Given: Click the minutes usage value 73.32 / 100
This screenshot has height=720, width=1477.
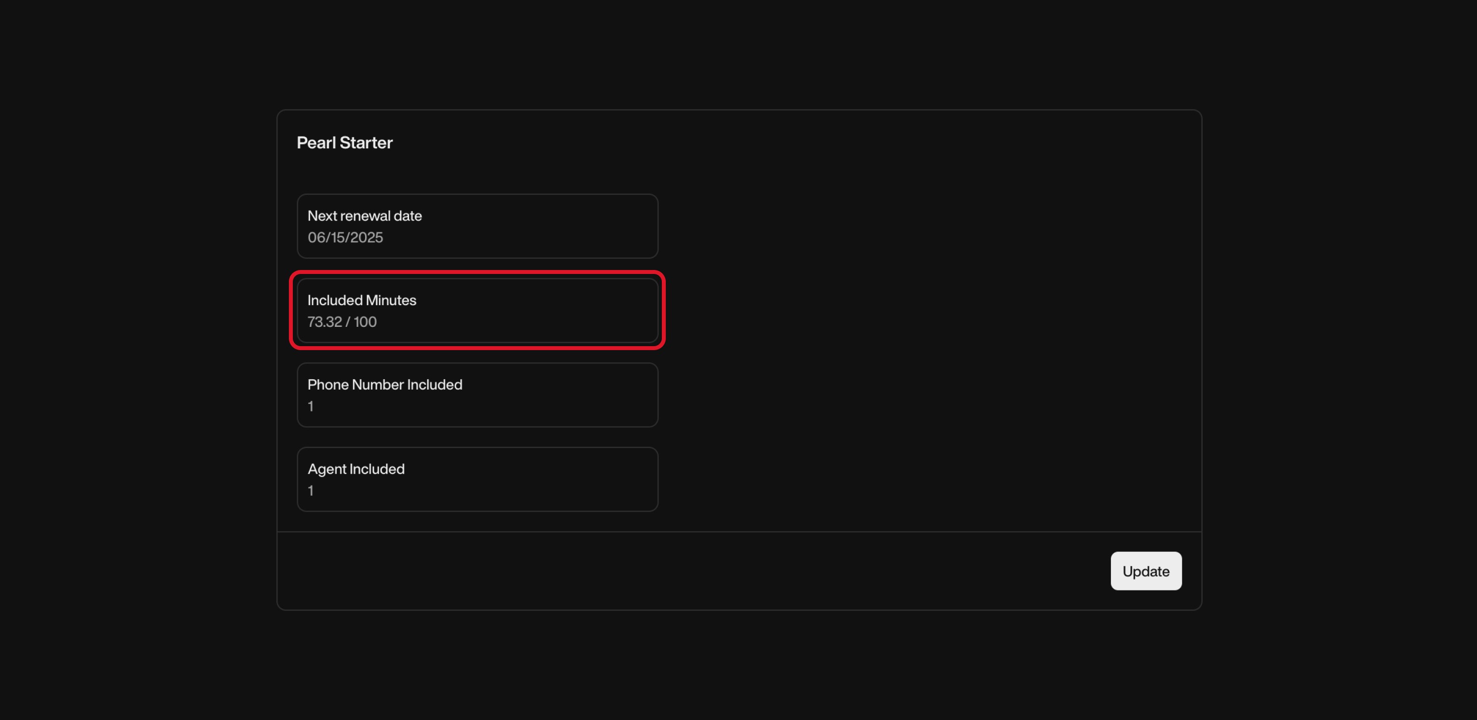Looking at the screenshot, I should (x=342, y=321).
